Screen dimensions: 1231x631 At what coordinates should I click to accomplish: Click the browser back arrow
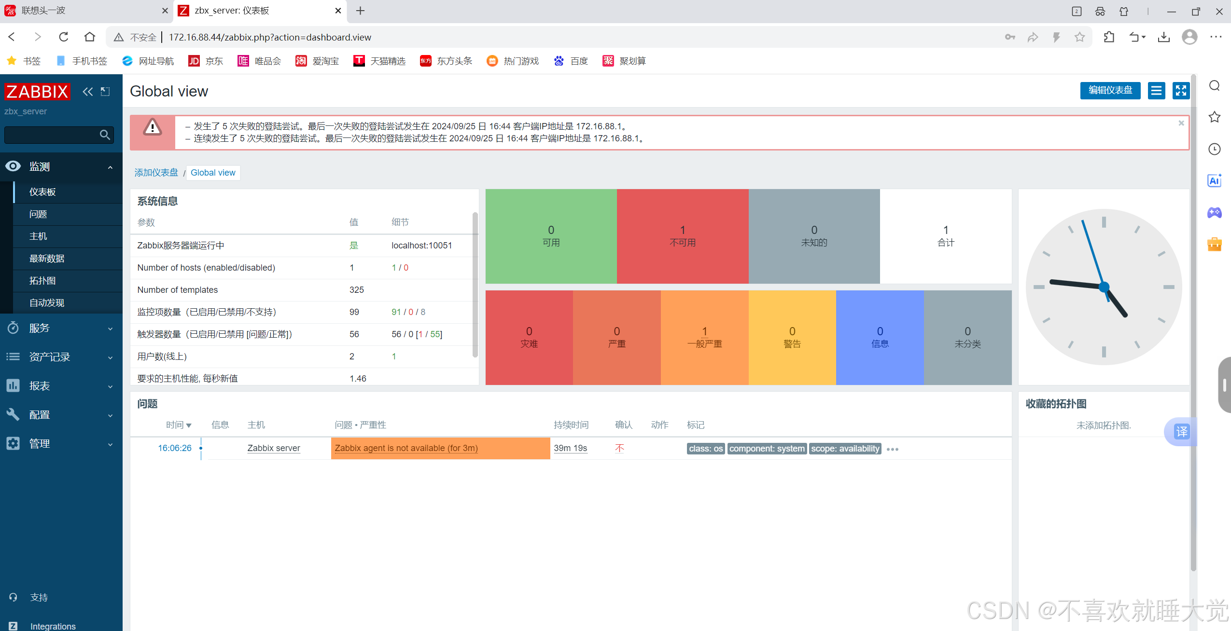12,37
